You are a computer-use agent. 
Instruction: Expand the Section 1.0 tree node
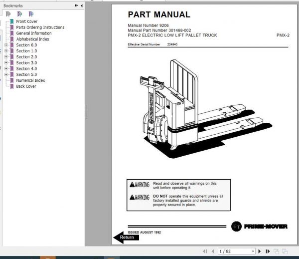(6, 51)
